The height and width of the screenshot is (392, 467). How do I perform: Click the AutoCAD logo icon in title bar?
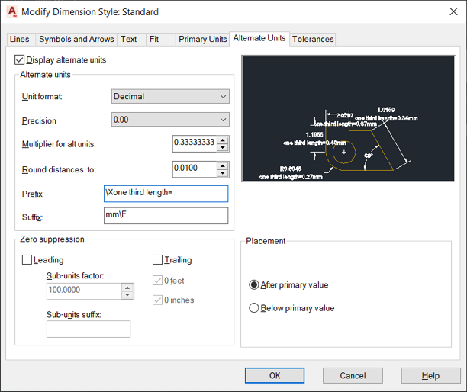click(x=11, y=12)
